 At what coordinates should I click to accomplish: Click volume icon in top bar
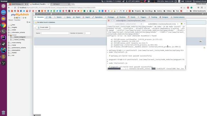(x=182, y=1)
